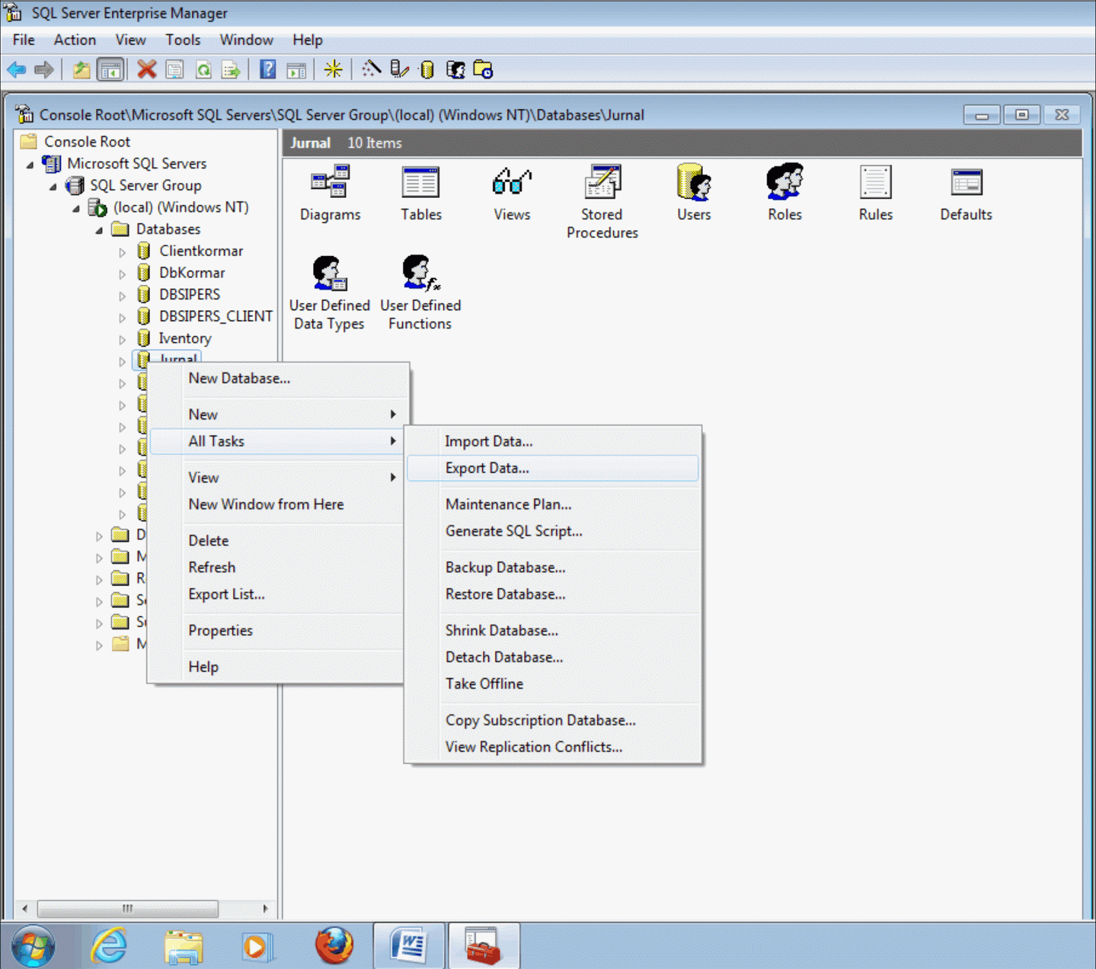
Task: Click the blue question mark toolbar icon
Action: coord(268,69)
